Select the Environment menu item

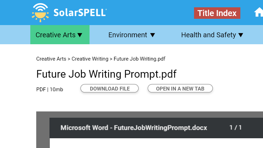[132, 35]
